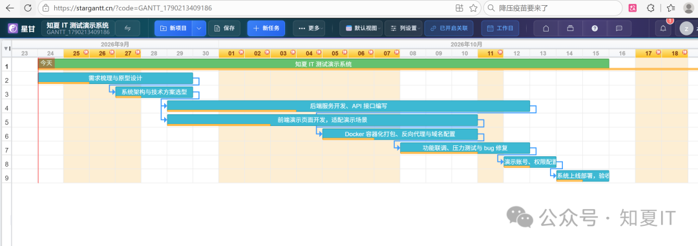Click the 保存 button
The width and height of the screenshot is (698, 246).
click(x=224, y=28)
